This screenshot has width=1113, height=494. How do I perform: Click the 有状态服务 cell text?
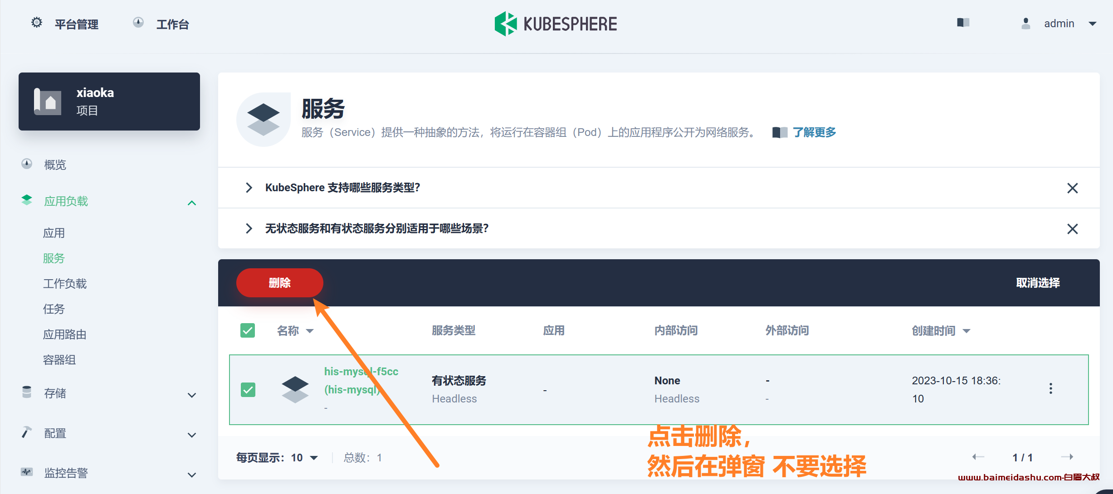point(459,381)
